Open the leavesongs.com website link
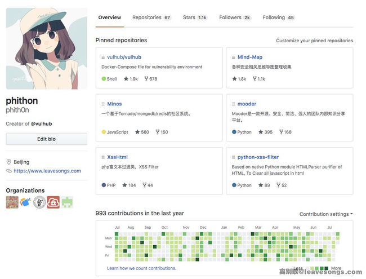The width and height of the screenshot is (366, 279). (x=47, y=171)
